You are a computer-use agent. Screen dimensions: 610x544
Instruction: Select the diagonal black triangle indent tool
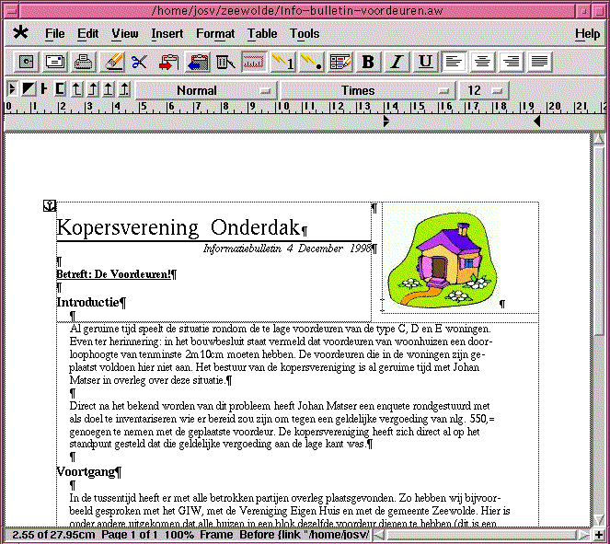29,89
